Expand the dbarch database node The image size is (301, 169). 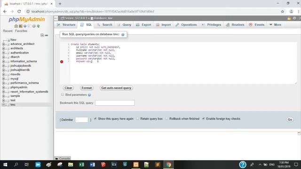point(3,57)
